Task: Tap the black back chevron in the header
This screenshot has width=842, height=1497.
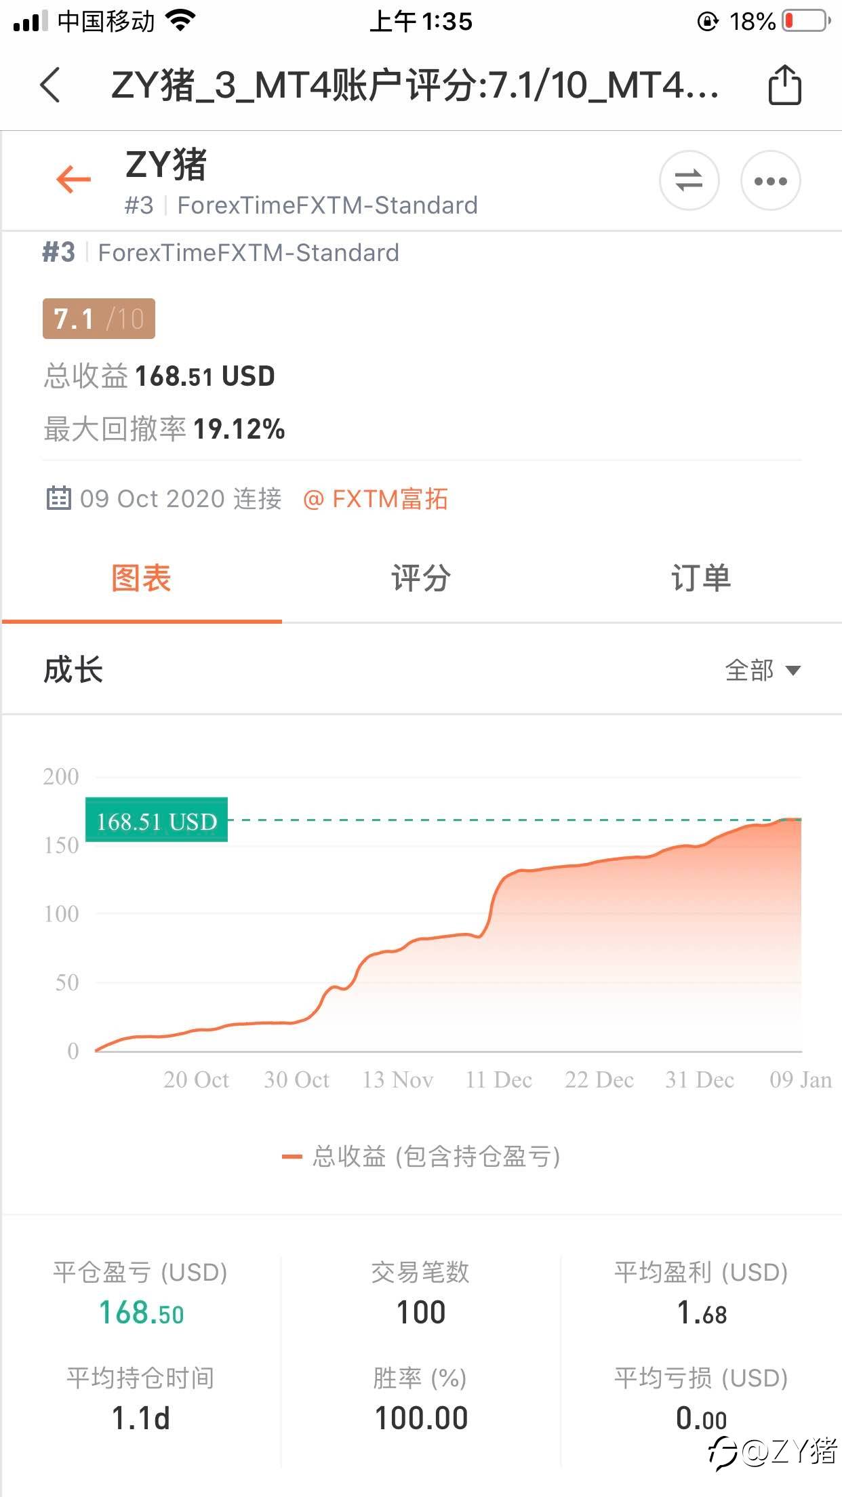Action: [51, 85]
